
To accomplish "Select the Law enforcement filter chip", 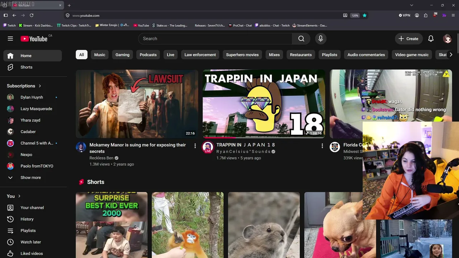I will 200,55.
